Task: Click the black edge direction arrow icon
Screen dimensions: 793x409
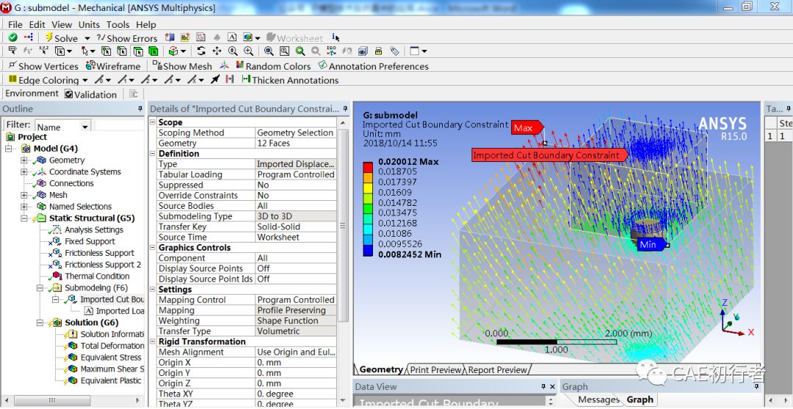Action: point(215,80)
